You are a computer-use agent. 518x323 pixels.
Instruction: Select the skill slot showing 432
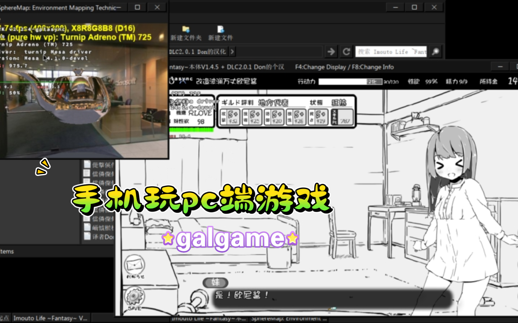pos(230,117)
